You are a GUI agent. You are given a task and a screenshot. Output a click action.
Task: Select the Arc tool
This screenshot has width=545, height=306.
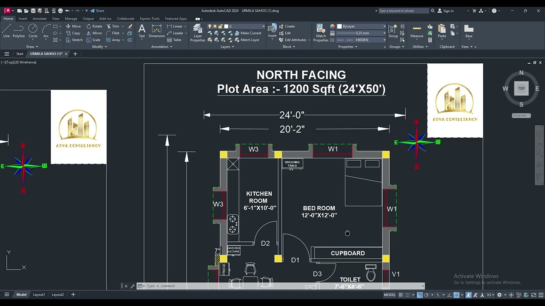point(46,31)
